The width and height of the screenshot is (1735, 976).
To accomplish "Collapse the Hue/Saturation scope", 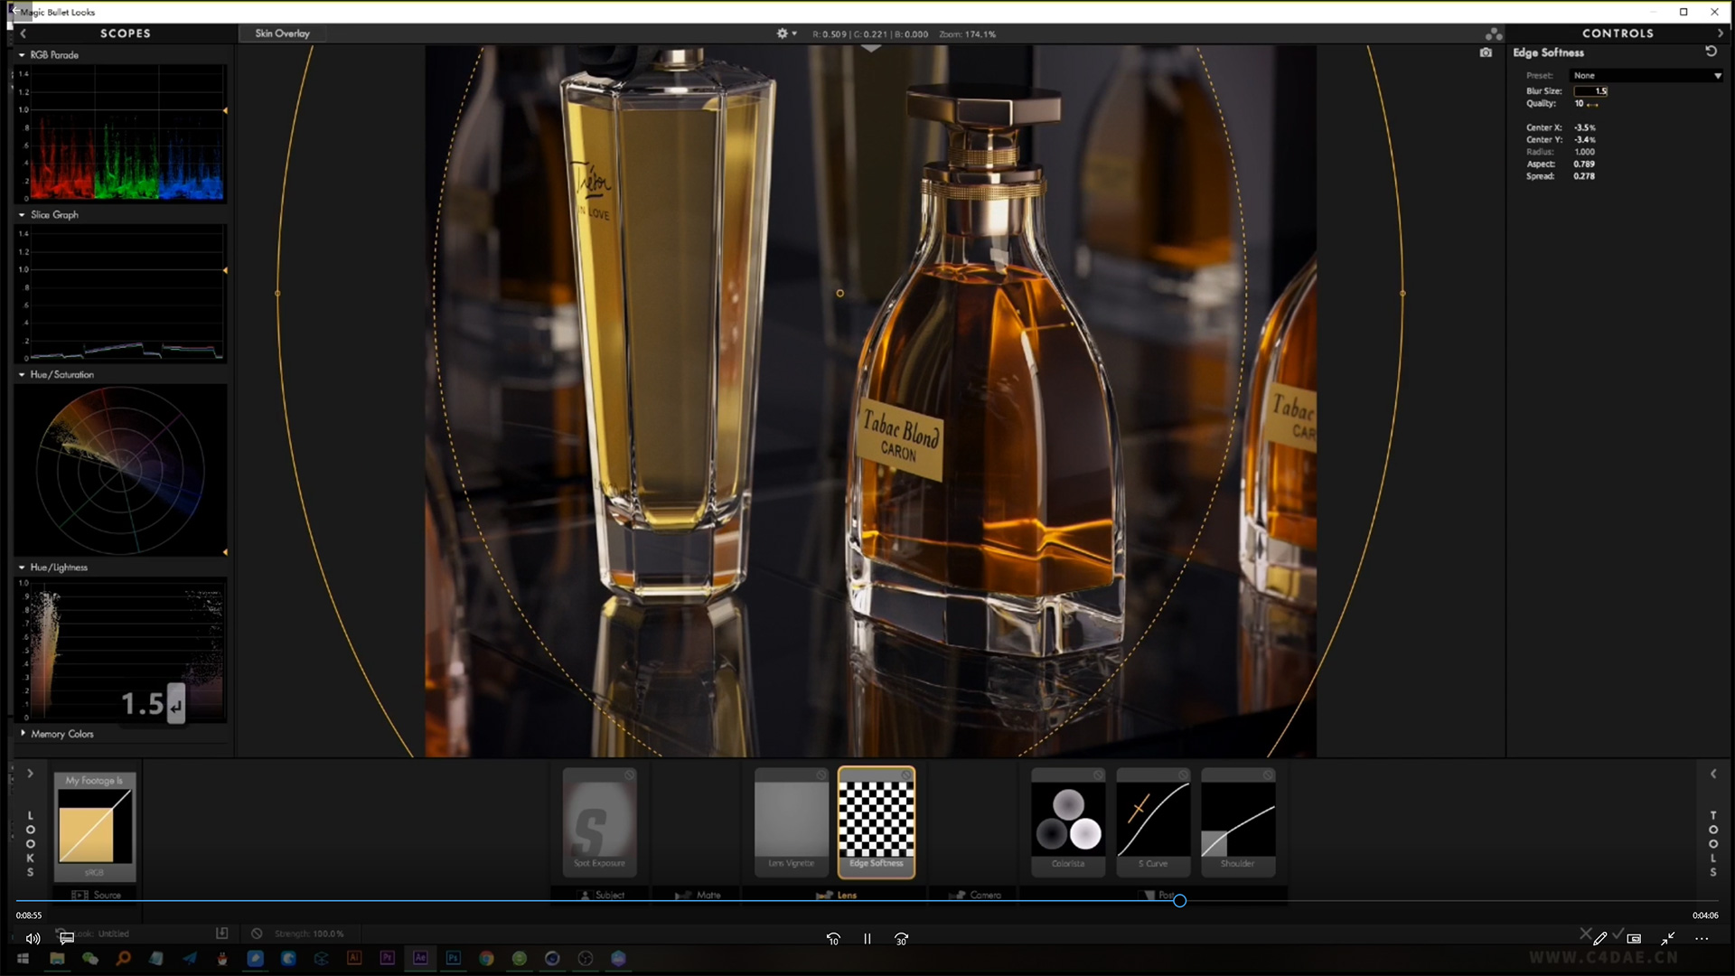I will point(22,374).
